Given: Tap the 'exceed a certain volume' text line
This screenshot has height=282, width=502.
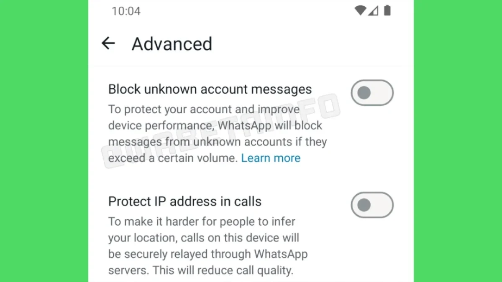Looking at the screenshot, I should point(173,158).
